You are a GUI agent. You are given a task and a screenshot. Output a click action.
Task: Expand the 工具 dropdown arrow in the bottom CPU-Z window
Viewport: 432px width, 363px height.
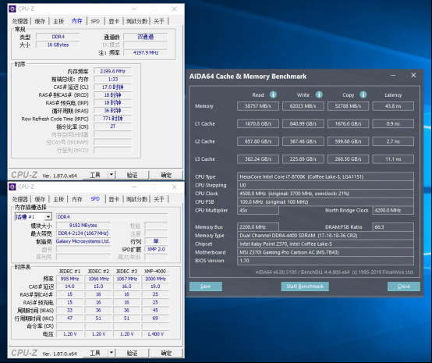pos(112,353)
